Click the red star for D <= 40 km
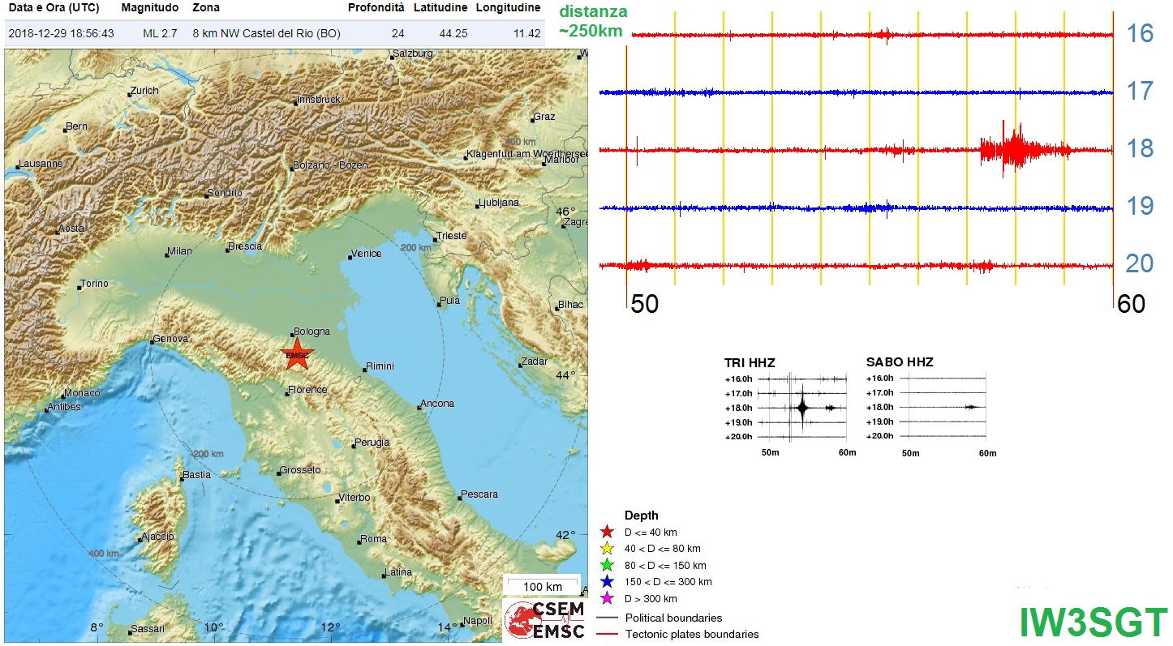 [605, 533]
